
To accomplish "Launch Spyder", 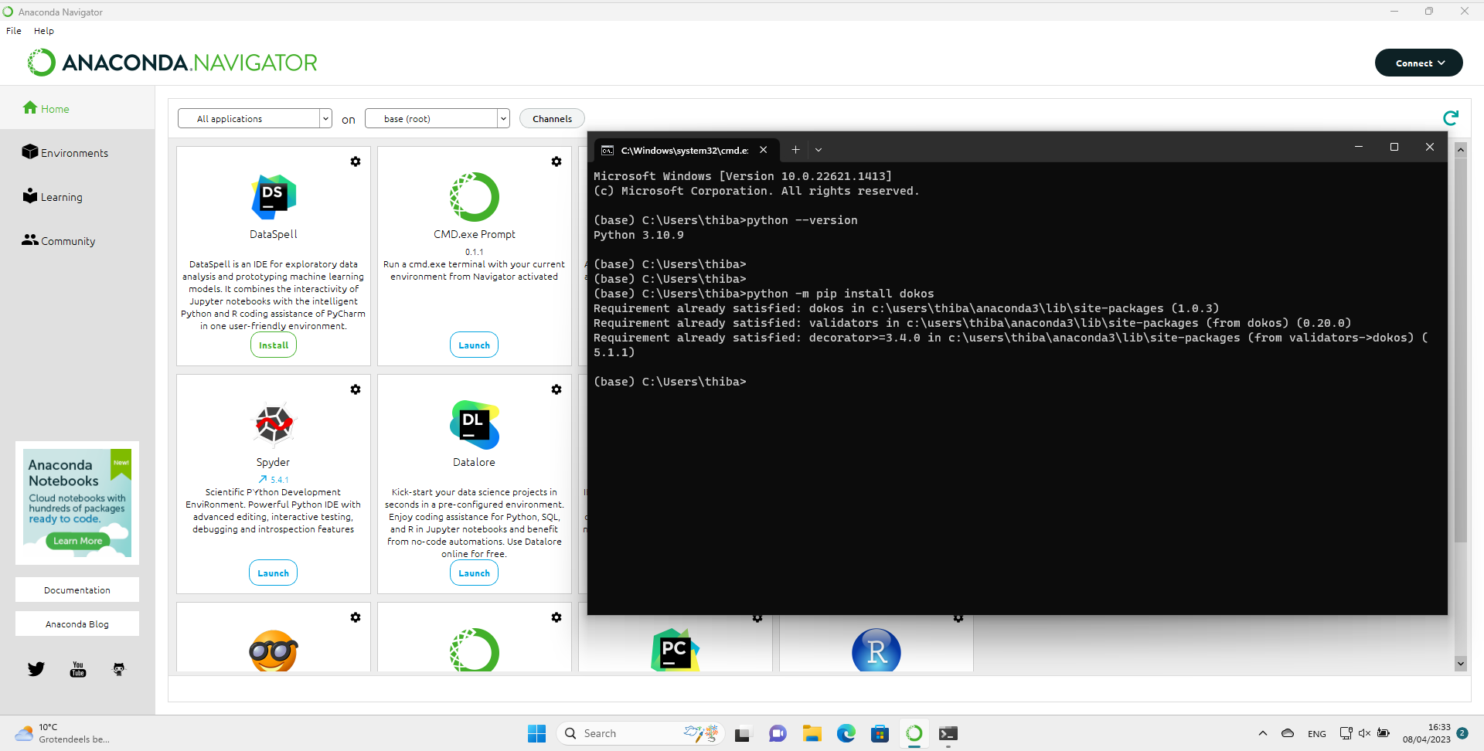I will click(x=273, y=573).
